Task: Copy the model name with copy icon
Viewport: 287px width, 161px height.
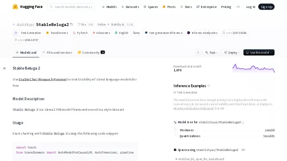Action: [x=71, y=24]
